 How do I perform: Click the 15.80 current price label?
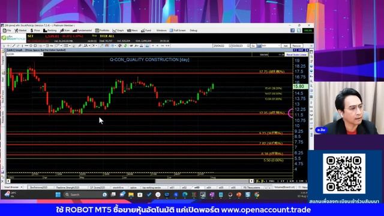coord(301,86)
